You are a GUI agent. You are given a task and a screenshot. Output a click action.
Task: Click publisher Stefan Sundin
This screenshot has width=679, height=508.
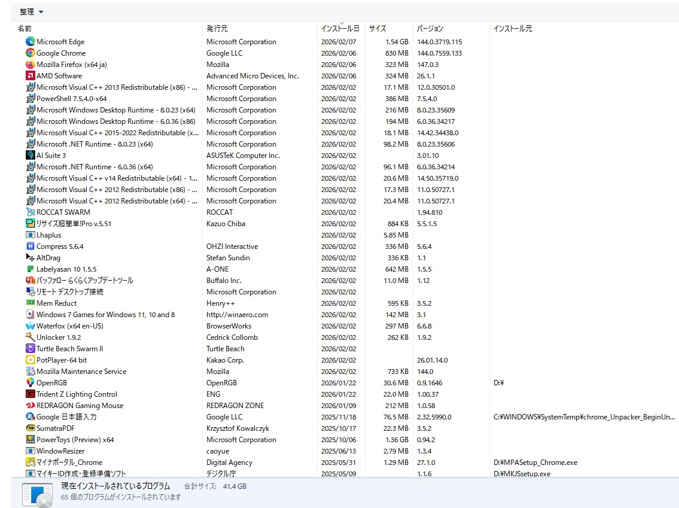tap(228, 258)
